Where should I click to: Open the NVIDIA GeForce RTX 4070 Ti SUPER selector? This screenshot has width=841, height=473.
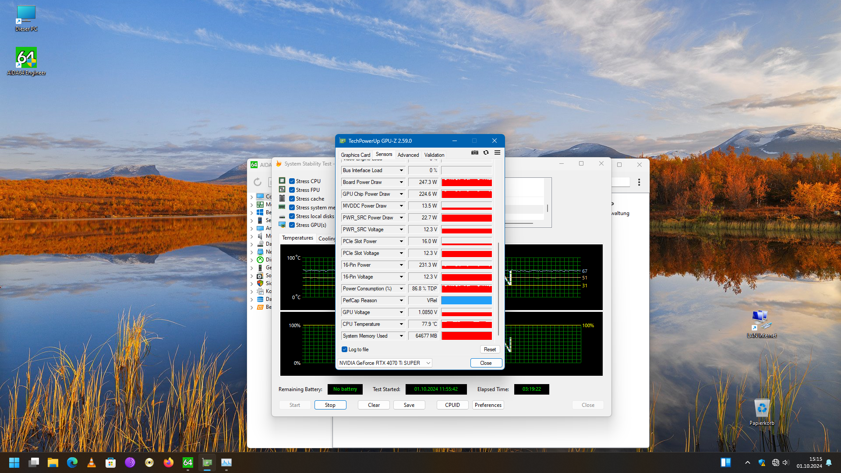pyautogui.click(x=385, y=363)
